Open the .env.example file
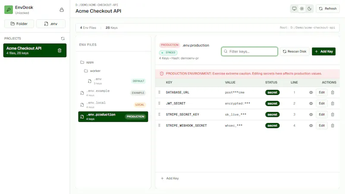This screenshot has height=194, width=345. click(113, 93)
